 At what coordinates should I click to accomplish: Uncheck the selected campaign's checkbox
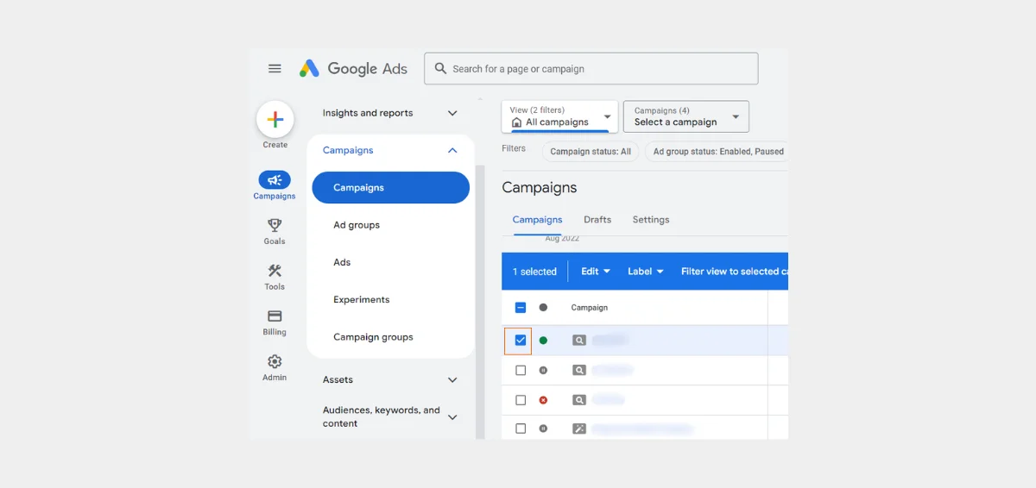coord(521,341)
